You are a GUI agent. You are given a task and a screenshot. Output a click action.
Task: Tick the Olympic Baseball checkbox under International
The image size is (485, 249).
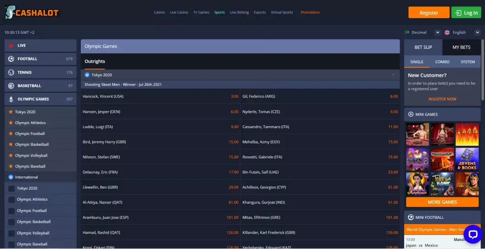(11, 244)
